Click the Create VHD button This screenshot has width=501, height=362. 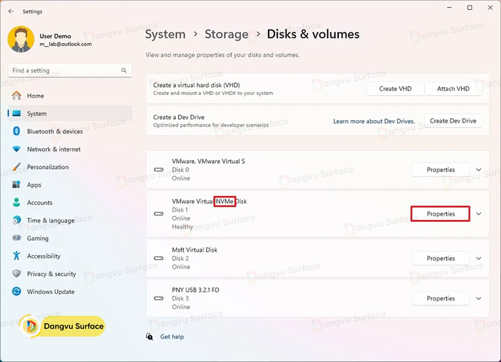click(x=395, y=89)
